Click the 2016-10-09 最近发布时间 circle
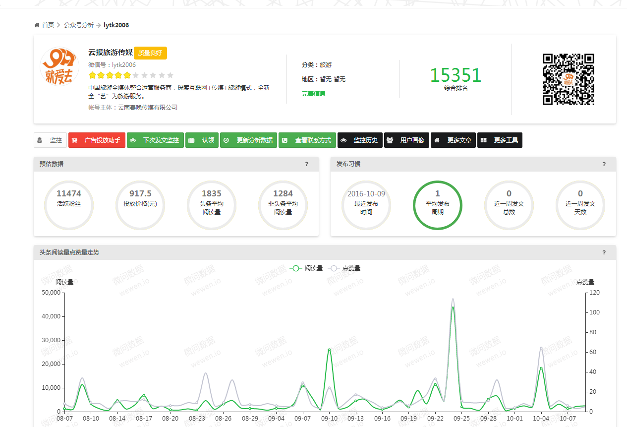Viewport: 627px width, 427px height. click(x=366, y=205)
